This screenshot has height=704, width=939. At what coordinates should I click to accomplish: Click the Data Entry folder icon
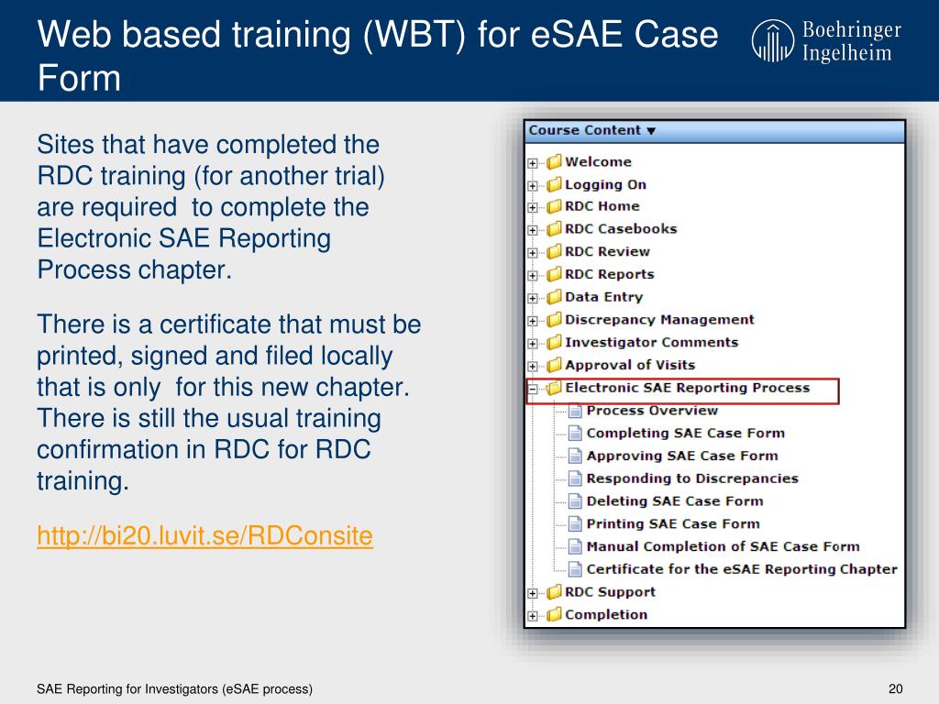tap(554, 297)
